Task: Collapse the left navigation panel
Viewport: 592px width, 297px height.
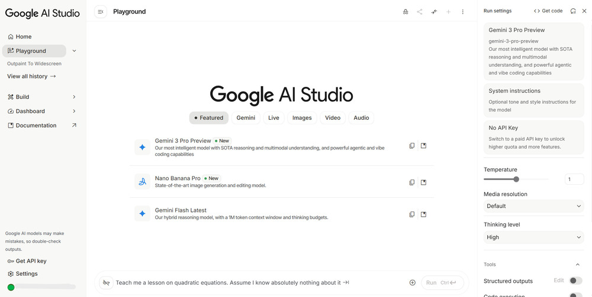Action: 101,12
